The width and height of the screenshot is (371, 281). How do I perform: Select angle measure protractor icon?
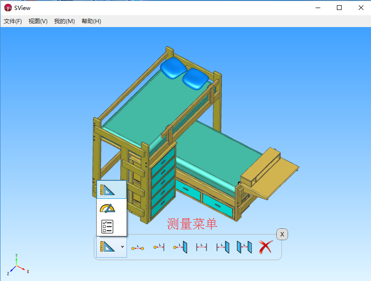[x=108, y=208]
